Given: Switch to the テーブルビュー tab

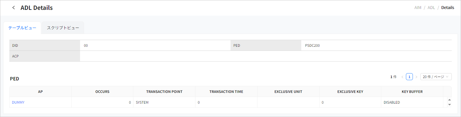Looking at the screenshot, I should 22,28.
